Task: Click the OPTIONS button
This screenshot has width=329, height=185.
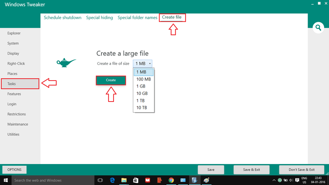Action: click(x=14, y=169)
